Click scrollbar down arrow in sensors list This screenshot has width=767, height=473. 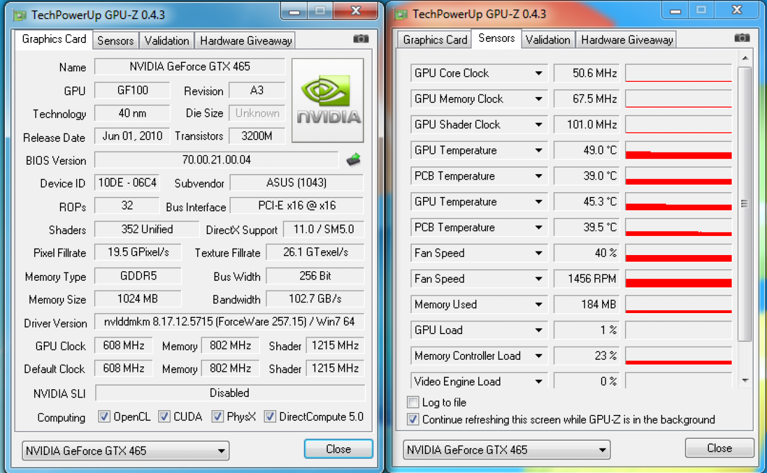click(x=745, y=380)
